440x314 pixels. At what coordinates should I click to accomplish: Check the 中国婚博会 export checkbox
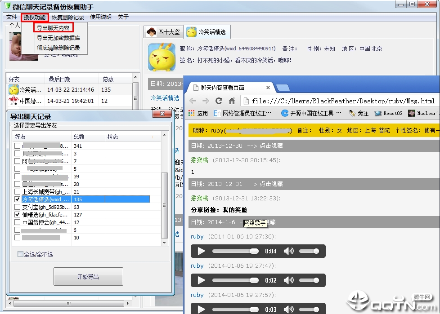(x=18, y=222)
